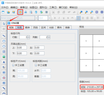Expand the font size dropdown
The width and height of the screenshot is (104, 95).
[x=49, y=18]
